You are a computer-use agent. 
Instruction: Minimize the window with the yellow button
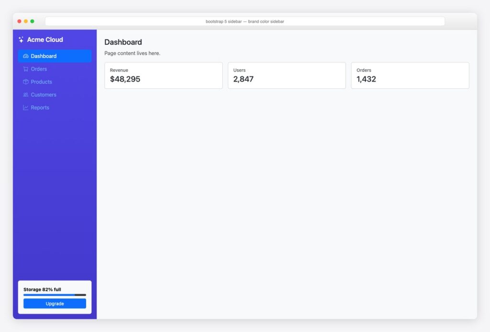tap(26, 21)
